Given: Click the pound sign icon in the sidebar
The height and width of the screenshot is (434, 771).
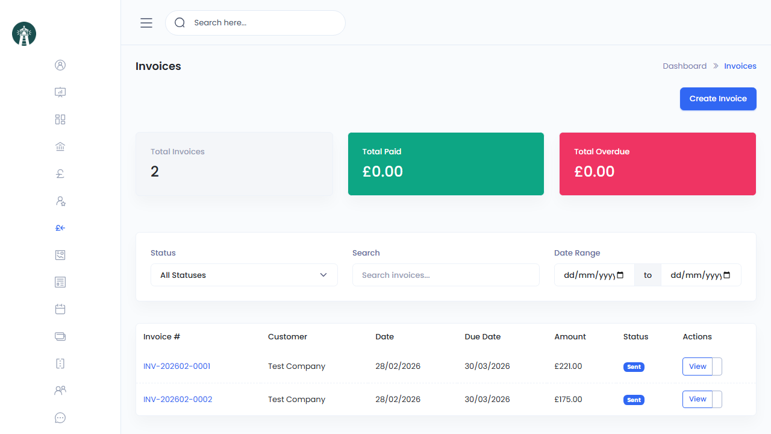Looking at the screenshot, I should [60, 174].
